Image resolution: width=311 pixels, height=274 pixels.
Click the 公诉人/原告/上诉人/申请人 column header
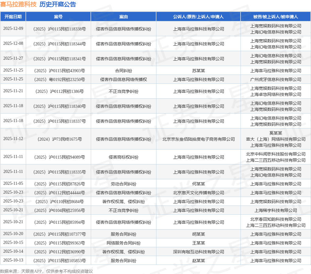coord(198,17)
